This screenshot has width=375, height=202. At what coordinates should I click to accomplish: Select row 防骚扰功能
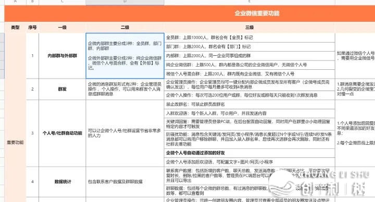(x=249, y=139)
